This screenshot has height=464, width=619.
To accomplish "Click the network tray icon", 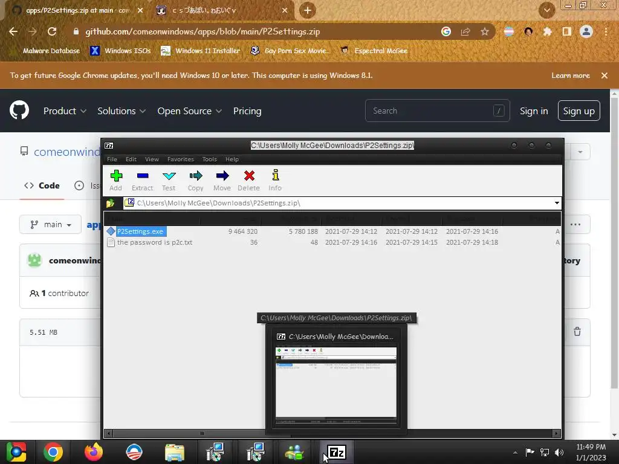I will point(545,453).
